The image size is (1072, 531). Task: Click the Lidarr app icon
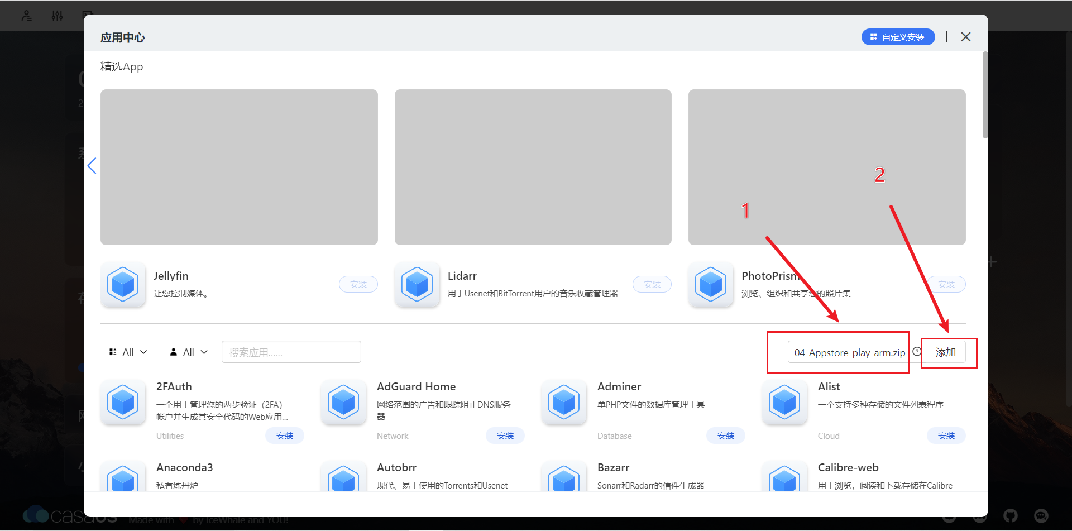[x=417, y=284]
